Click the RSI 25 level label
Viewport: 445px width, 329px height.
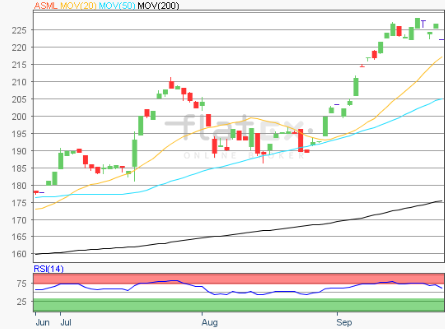[22, 302]
